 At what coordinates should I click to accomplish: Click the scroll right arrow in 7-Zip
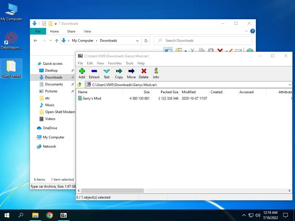[x=289, y=190]
